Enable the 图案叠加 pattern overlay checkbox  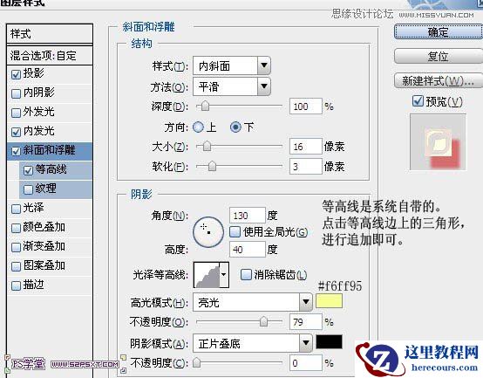tap(16, 266)
